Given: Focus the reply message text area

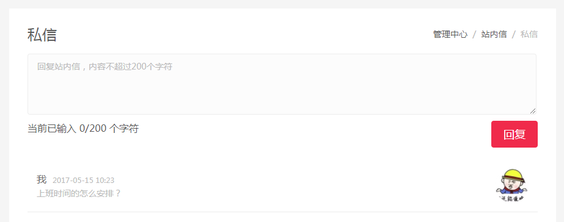Looking at the screenshot, I should [x=282, y=84].
